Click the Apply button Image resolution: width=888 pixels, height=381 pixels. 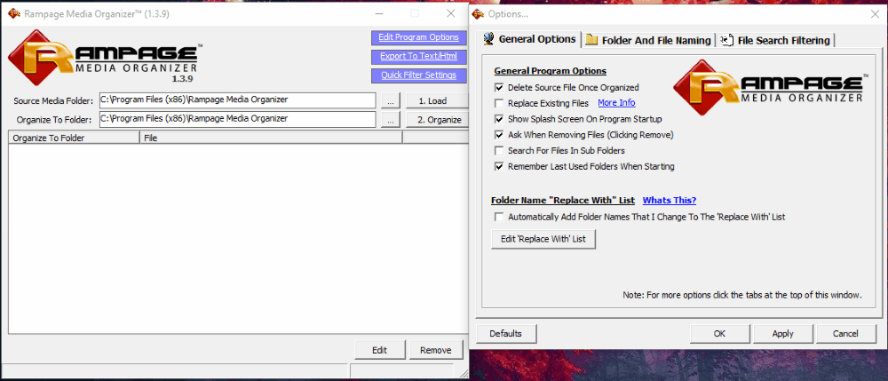tap(782, 333)
